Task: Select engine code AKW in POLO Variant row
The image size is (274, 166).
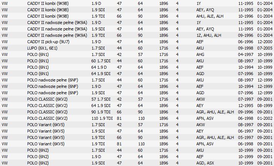Action: point(200,125)
